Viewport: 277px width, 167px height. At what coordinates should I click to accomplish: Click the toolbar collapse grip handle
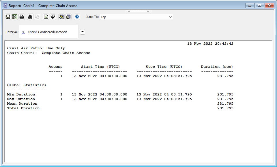pos(138,11)
